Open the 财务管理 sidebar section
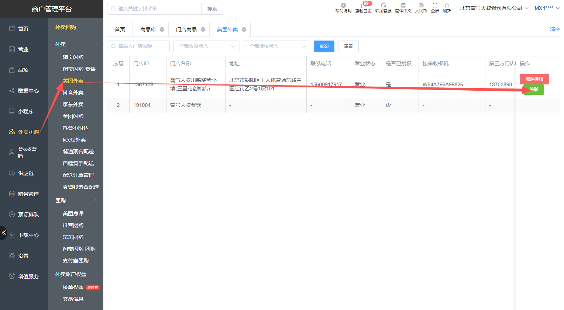564x310 pixels. [x=24, y=194]
